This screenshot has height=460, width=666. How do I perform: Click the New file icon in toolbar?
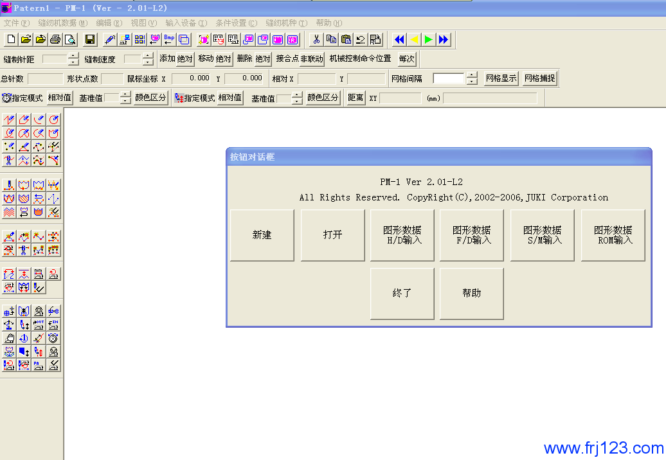point(11,40)
